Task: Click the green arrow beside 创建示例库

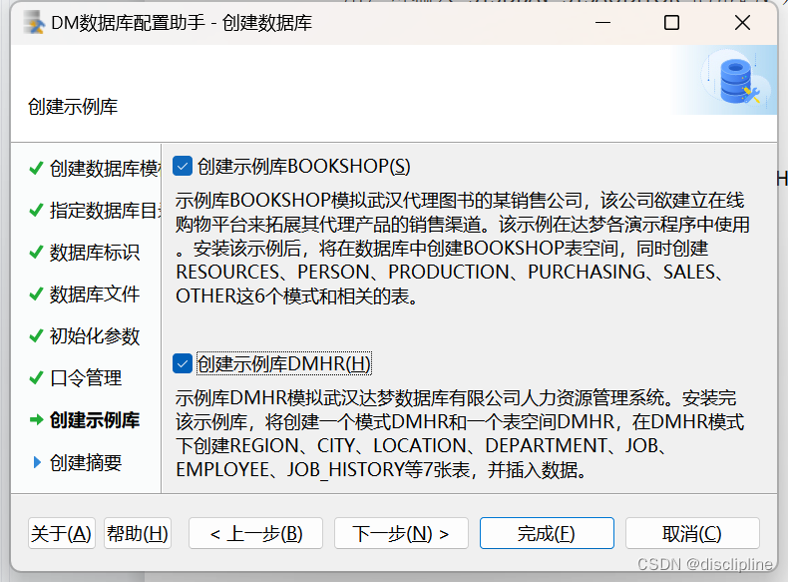Action: click(x=37, y=419)
